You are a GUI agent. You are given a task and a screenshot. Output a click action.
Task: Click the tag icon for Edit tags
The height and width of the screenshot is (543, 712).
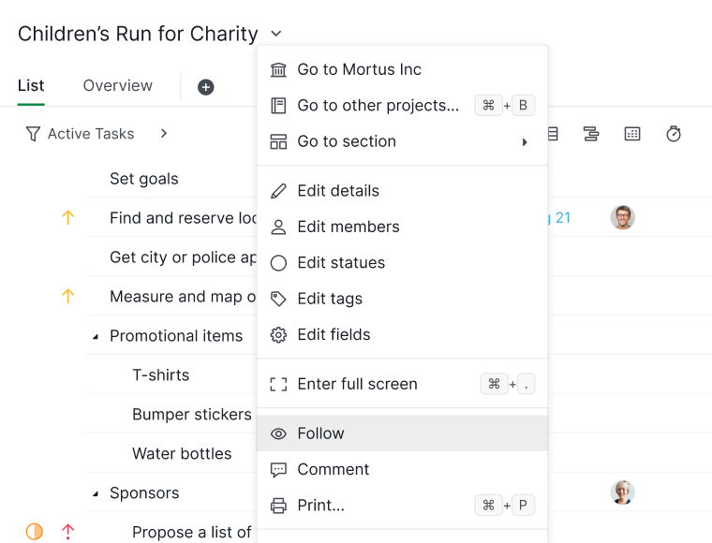pyautogui.click(x=278, y=299)
